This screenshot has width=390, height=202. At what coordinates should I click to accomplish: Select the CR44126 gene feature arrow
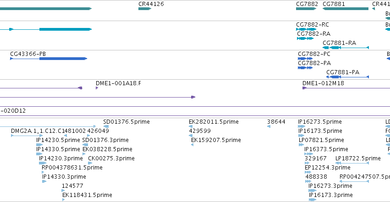coord(145,9)
